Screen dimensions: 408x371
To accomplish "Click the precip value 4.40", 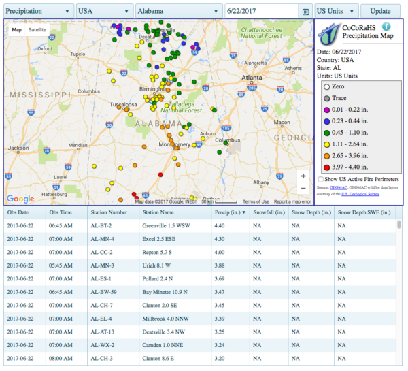I will [x=220, y=225].
